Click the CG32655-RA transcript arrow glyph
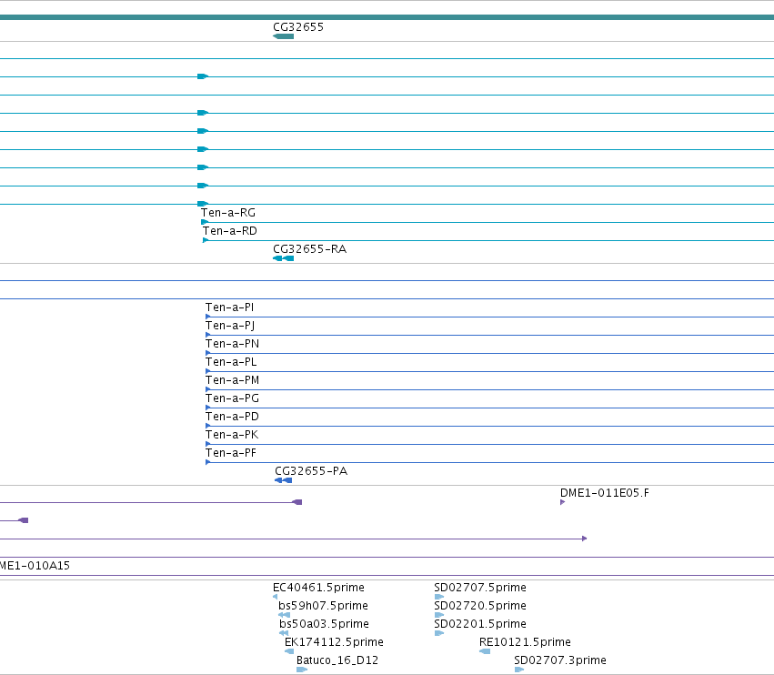Image resolution: width=774 pixels, height=675 pixels. [x=284, y=258]
